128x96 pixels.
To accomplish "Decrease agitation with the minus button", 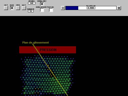I will (x=63, y=8).
